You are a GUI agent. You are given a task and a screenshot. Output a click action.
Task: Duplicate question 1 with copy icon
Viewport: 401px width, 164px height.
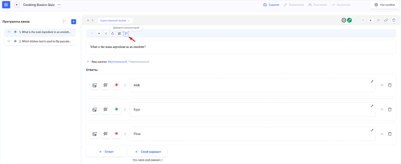[386, 20]
